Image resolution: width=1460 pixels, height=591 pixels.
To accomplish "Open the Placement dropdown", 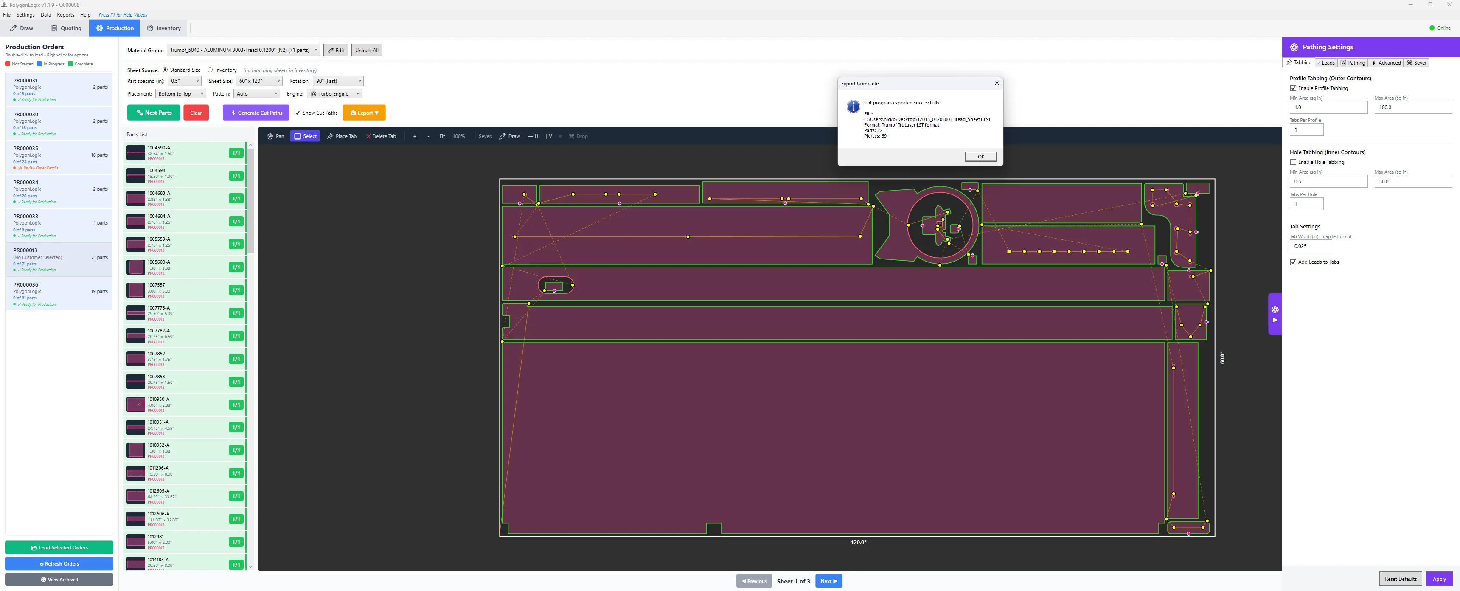I will click(x=181, y=93).
